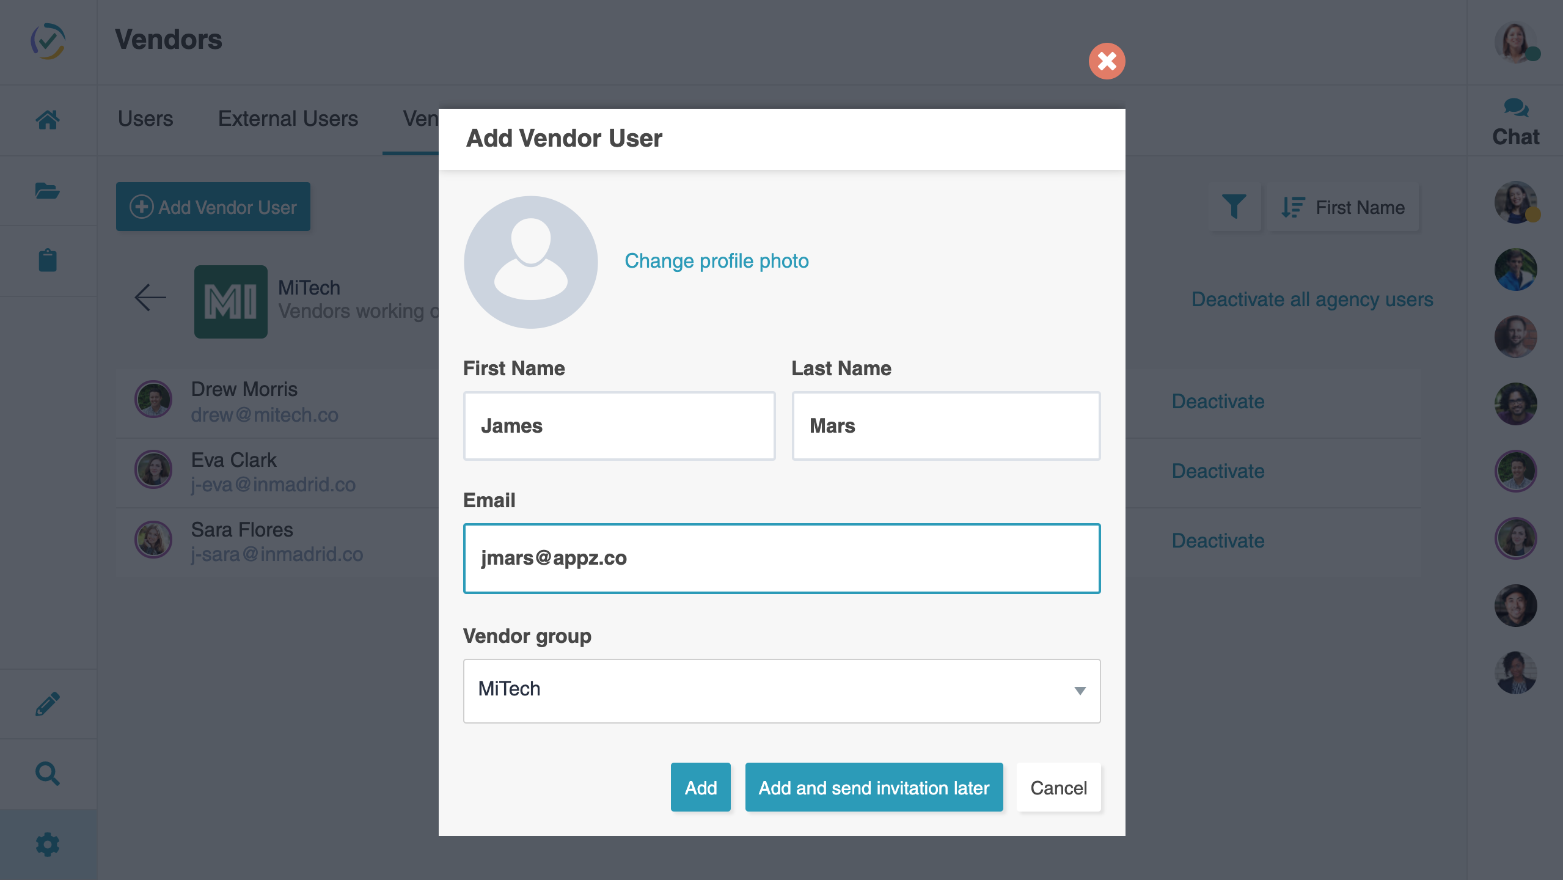
Task: Click Change profile photo link
Action: tap(716, 261)
